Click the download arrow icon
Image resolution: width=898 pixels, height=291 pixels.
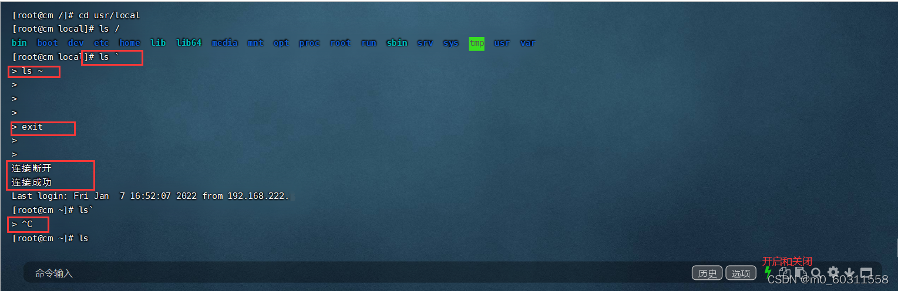click(849, 273)
